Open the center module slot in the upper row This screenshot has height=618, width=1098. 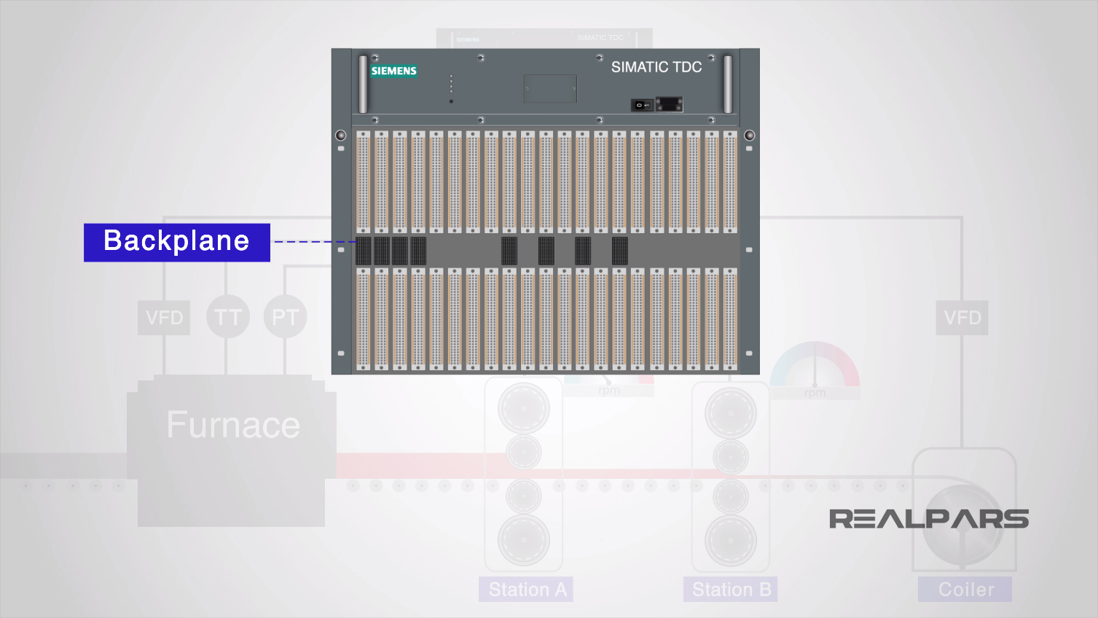546,182
